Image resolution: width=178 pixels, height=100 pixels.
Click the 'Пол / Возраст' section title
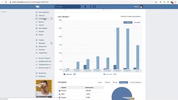[x=63, y=17]
